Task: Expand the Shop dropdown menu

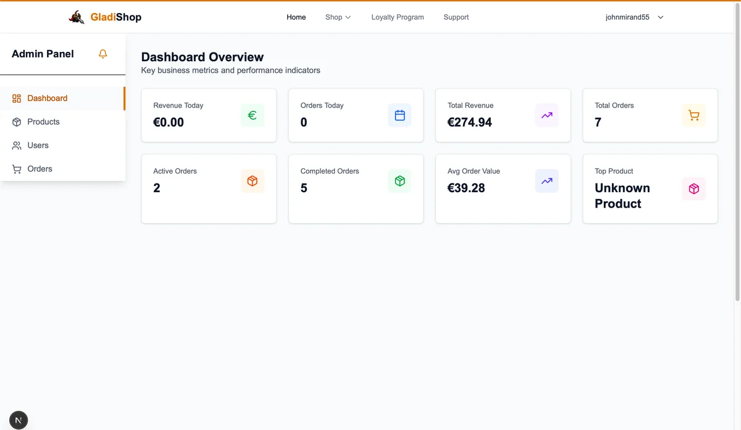Action: (x=338, y=17)
